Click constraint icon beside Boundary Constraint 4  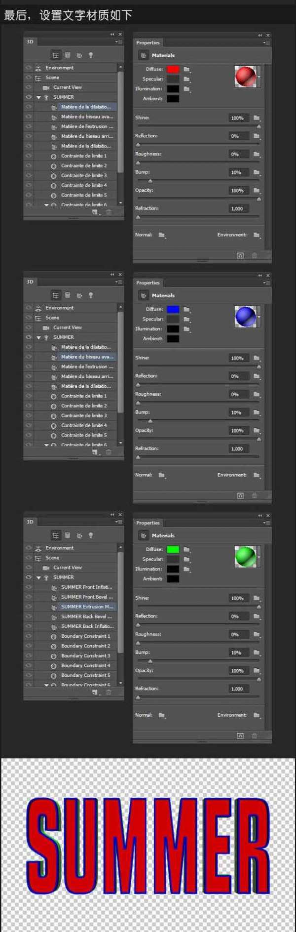click(54, 666)
